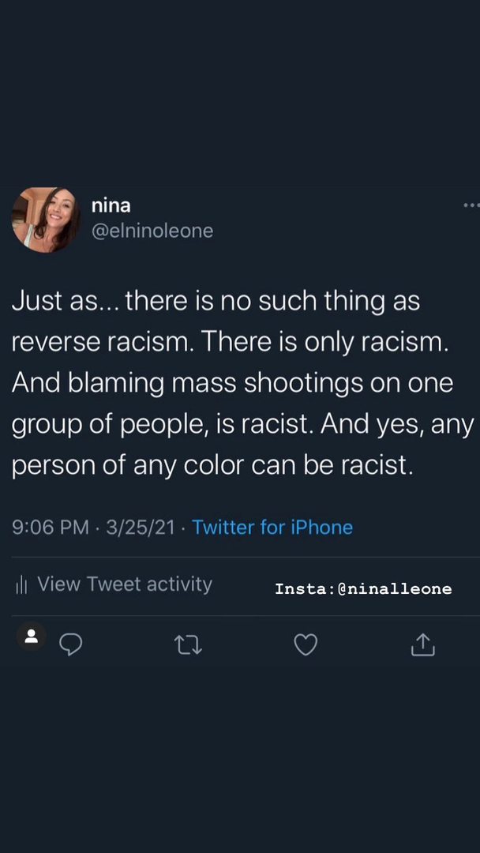The width and height of the screenshot is (480, 853).
Task: Tap the 9:06 PM timestamp
Action: pos(50,527)
